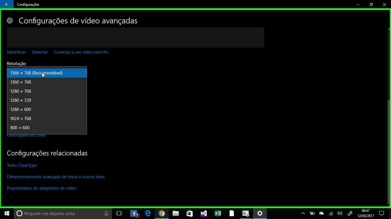
Task: Open Action Center from the taskbar
Action: (382, 213)
